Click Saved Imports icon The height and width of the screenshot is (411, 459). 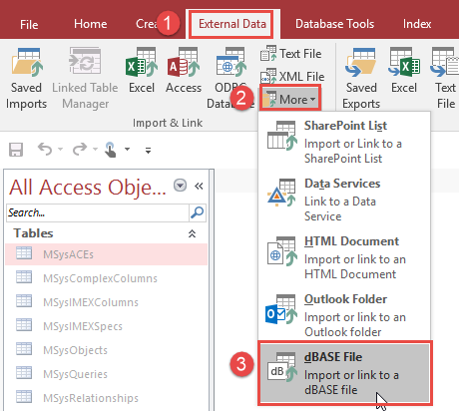pyautogui.click(x=27, y=79)
